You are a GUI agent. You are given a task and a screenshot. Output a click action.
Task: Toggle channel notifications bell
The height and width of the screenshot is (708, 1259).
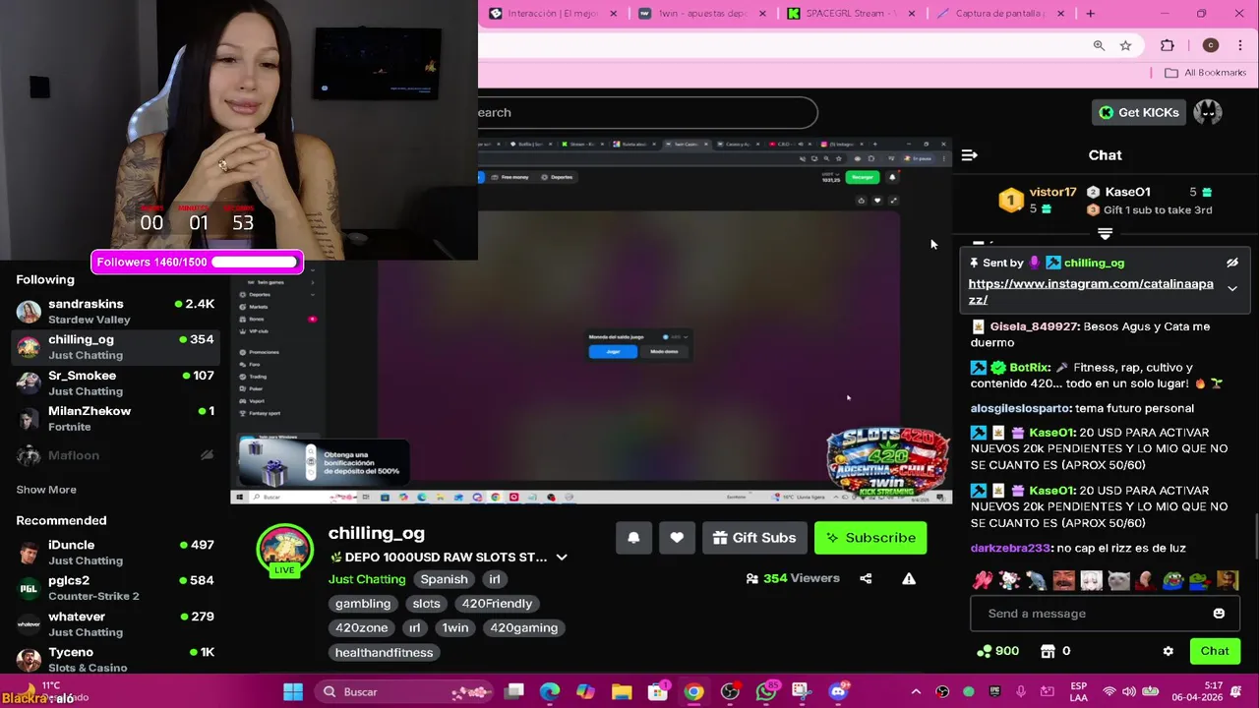633,538
